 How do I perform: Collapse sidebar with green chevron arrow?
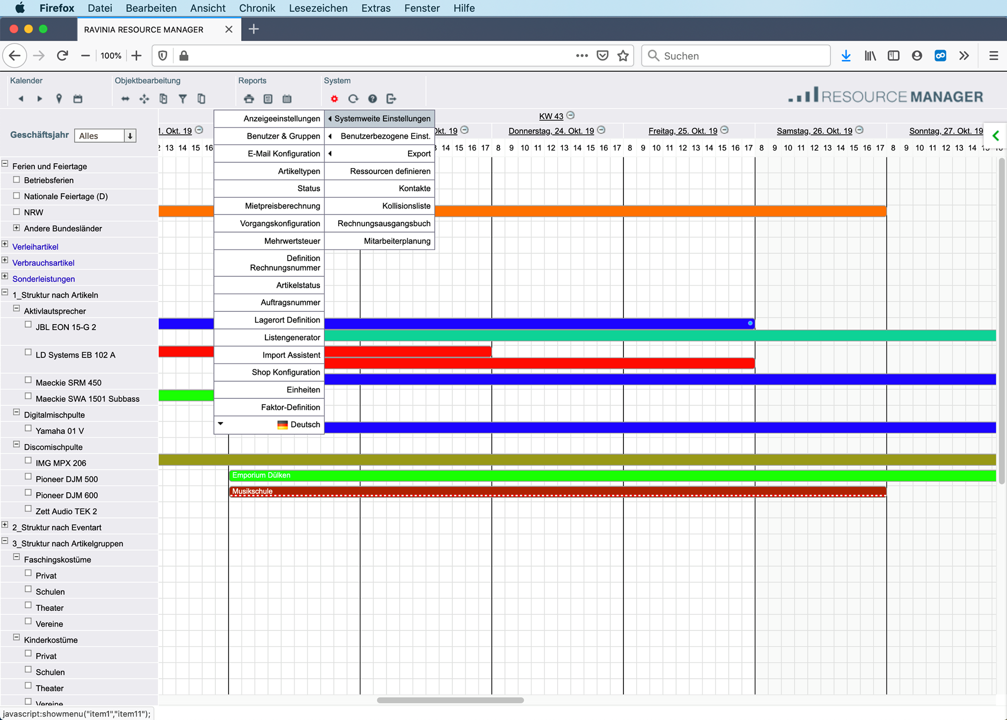click(996, 136)
